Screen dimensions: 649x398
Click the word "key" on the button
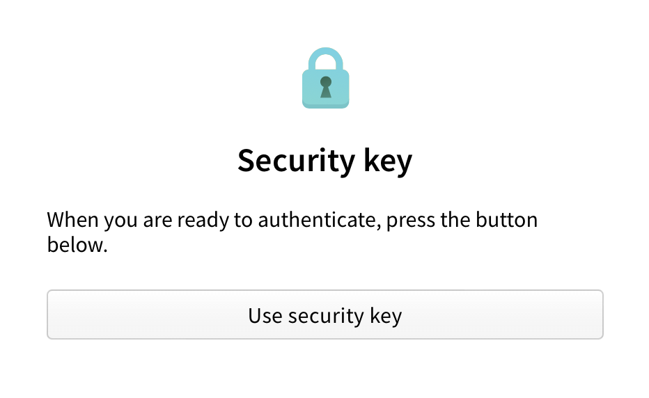pos(384,316)
